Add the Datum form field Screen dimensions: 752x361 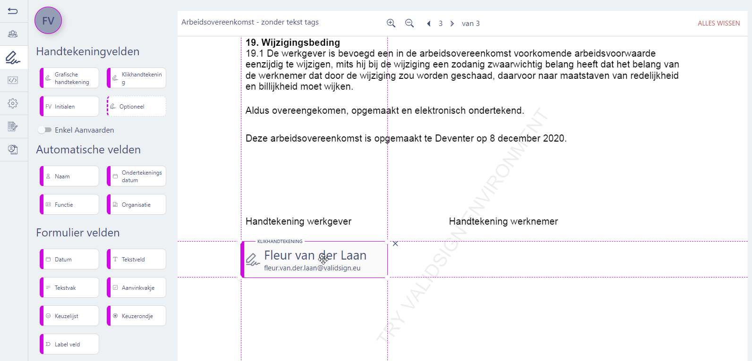tap(69, 259)
